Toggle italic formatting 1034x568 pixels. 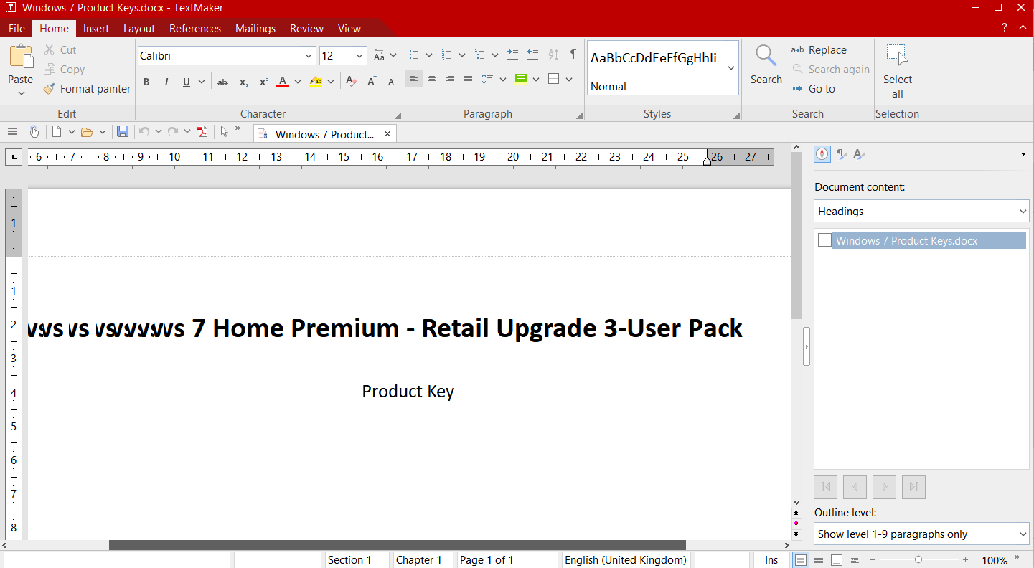click(166, 82)
